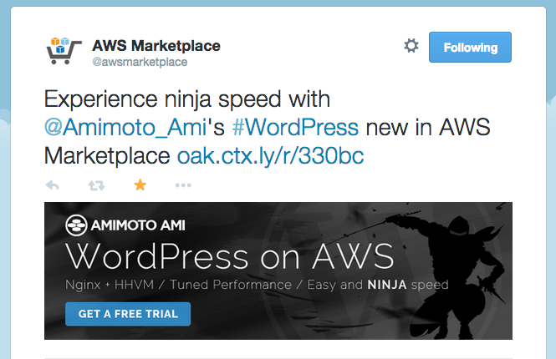Viewport: 556px width, 359px height.
Task: Click the AMIMOTO AMI banner title text
Action: (138, 225)
